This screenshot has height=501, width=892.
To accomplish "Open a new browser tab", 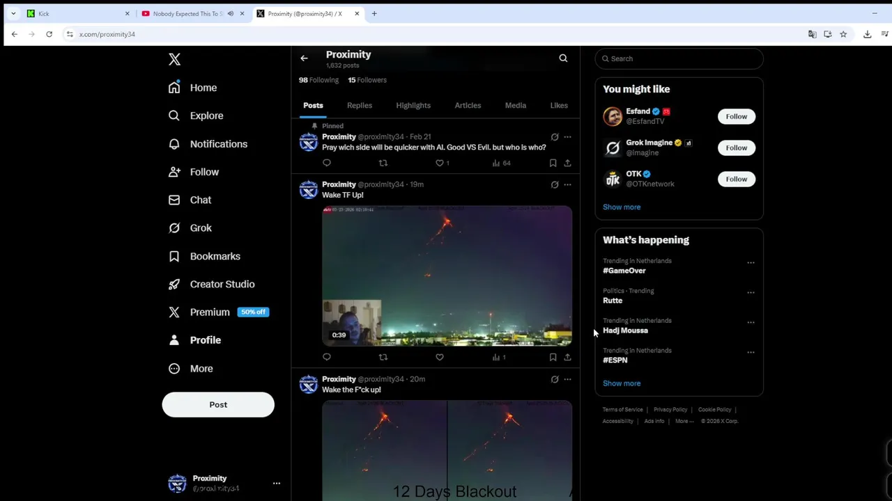I will 374,13.
